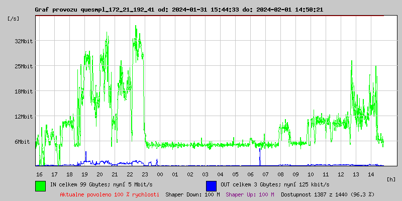This screenshot has height=201, width=402.
Task: Click the blue OUT spike at hour 19
Action: tap(86, 156)
